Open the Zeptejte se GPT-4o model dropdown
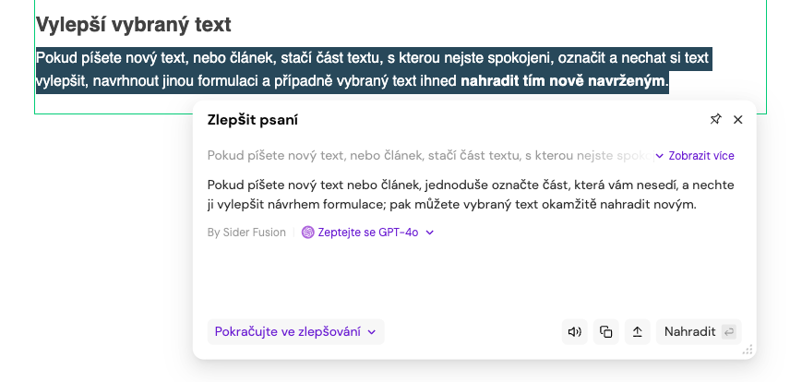Image resolution: width=802 pixels, height=382 pixels. (367, 233)
